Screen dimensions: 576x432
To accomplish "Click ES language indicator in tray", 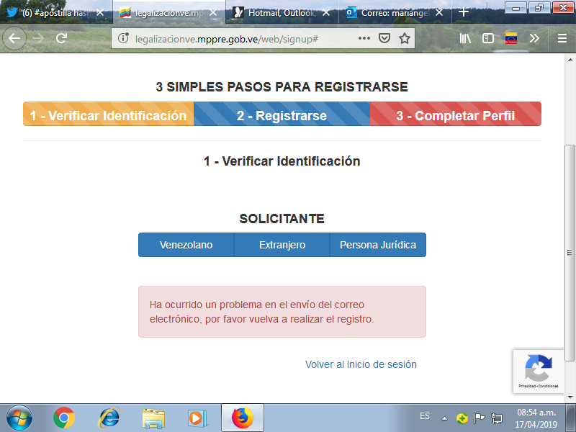I will 425,416.
